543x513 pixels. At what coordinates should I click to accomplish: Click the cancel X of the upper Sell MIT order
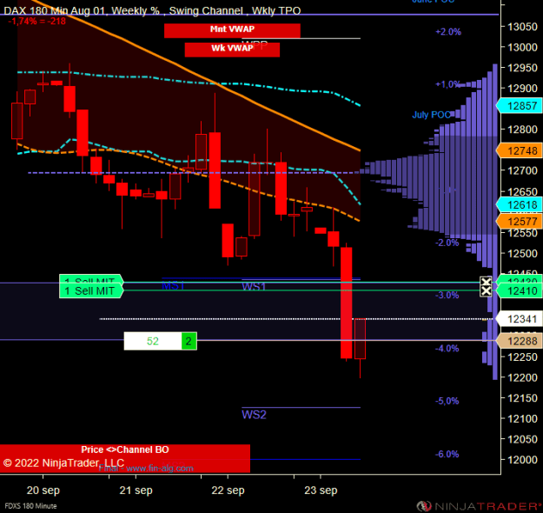(486, 281)
